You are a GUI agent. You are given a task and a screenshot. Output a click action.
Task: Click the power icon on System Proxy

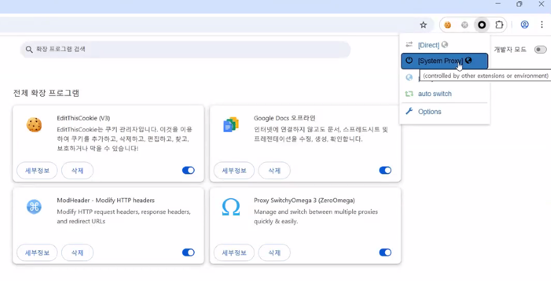[x=409, y=61]
